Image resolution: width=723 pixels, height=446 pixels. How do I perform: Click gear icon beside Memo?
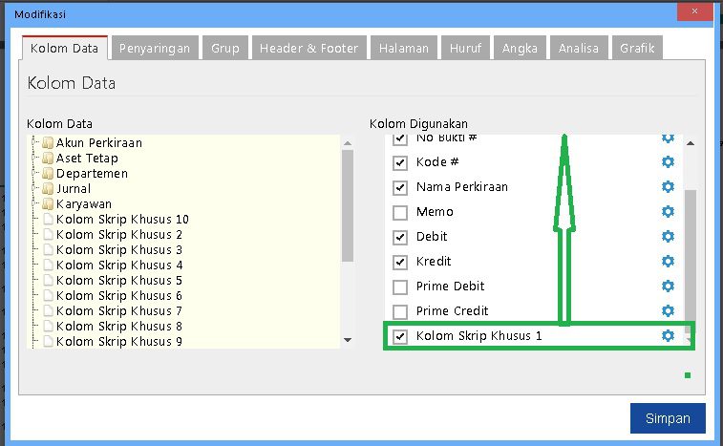tap(668, 212)
